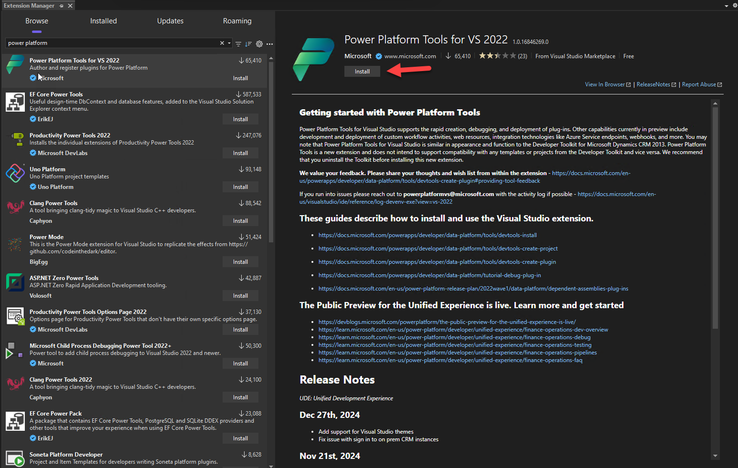Install Power Platform Tools from details pane

(362, 72)
